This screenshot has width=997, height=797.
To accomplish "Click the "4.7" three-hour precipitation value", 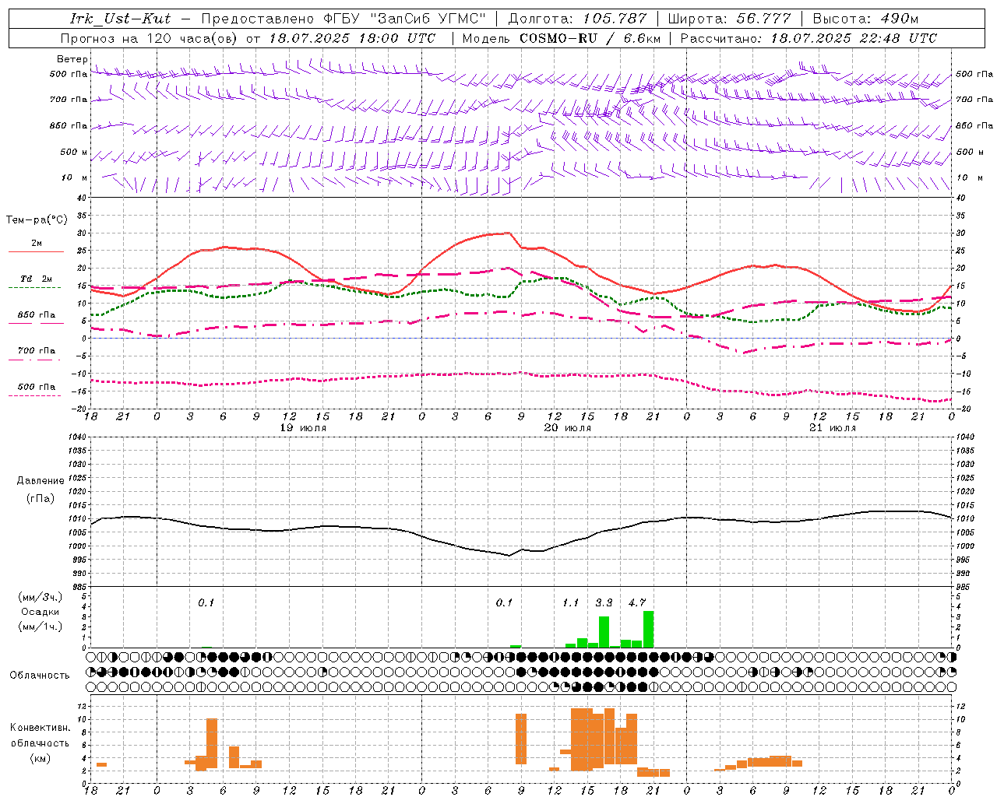I will [x=637, y=602].
